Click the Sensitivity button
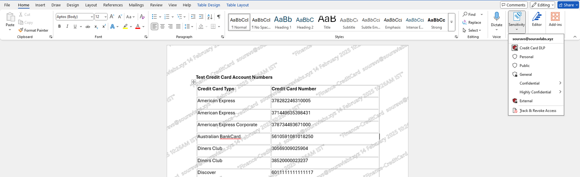The width and height of the screenshot is (580, 177). 517,22
